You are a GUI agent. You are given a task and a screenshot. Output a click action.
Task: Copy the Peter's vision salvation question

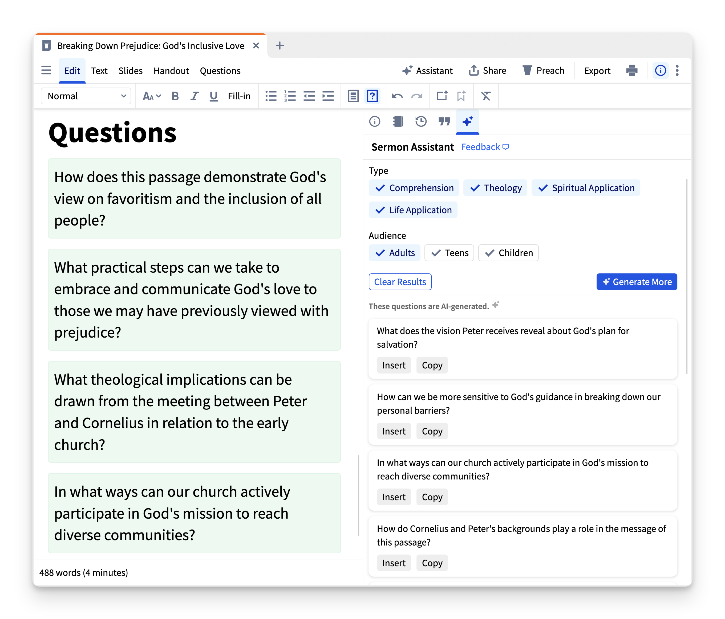coord(432,365)
